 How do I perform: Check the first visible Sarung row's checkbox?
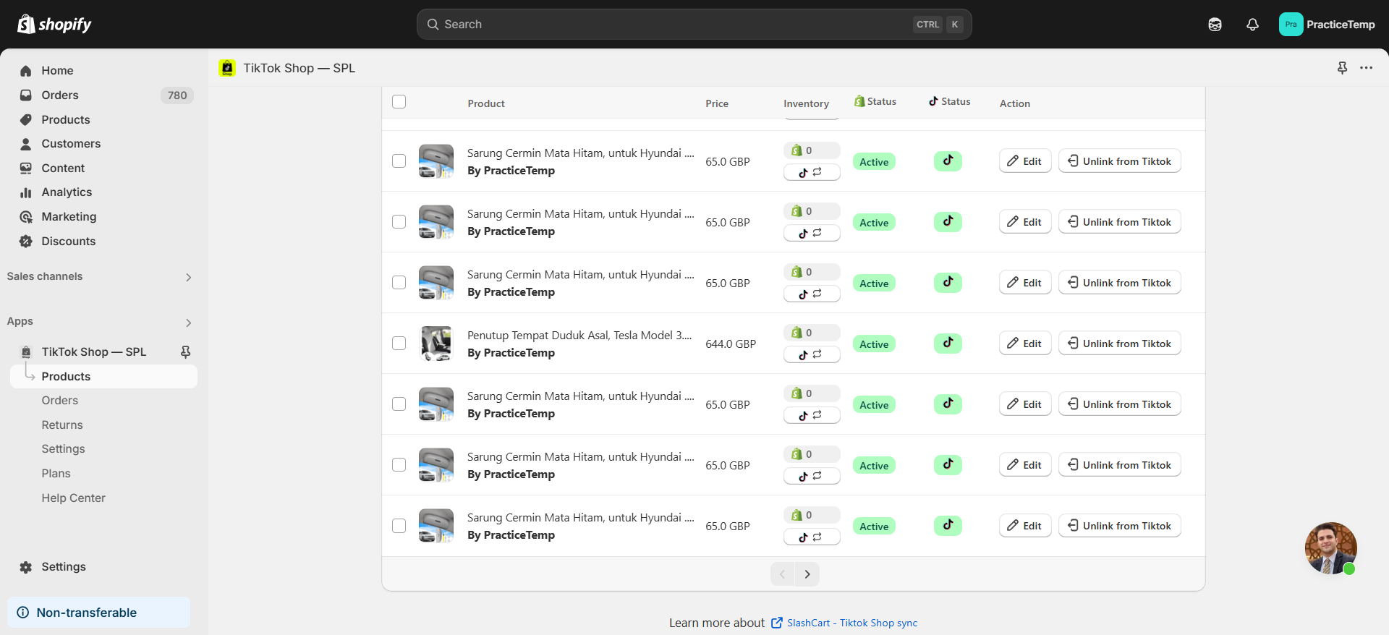(399, 161)
